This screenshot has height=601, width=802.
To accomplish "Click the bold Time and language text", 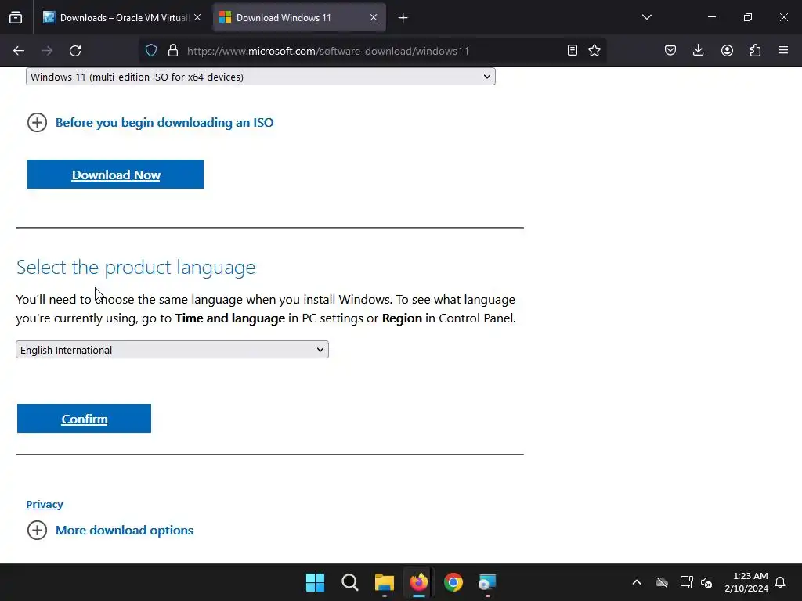I will (x=230, y=318).
